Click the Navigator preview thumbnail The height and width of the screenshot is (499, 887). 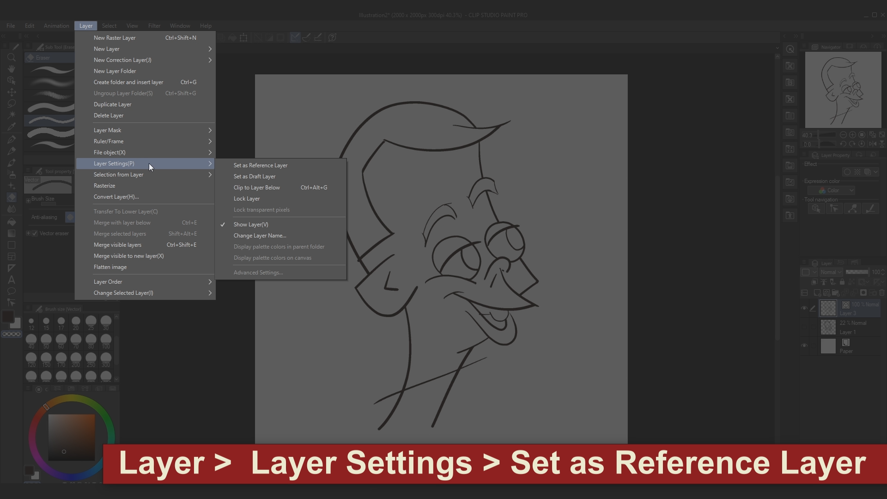pos(843,90)
